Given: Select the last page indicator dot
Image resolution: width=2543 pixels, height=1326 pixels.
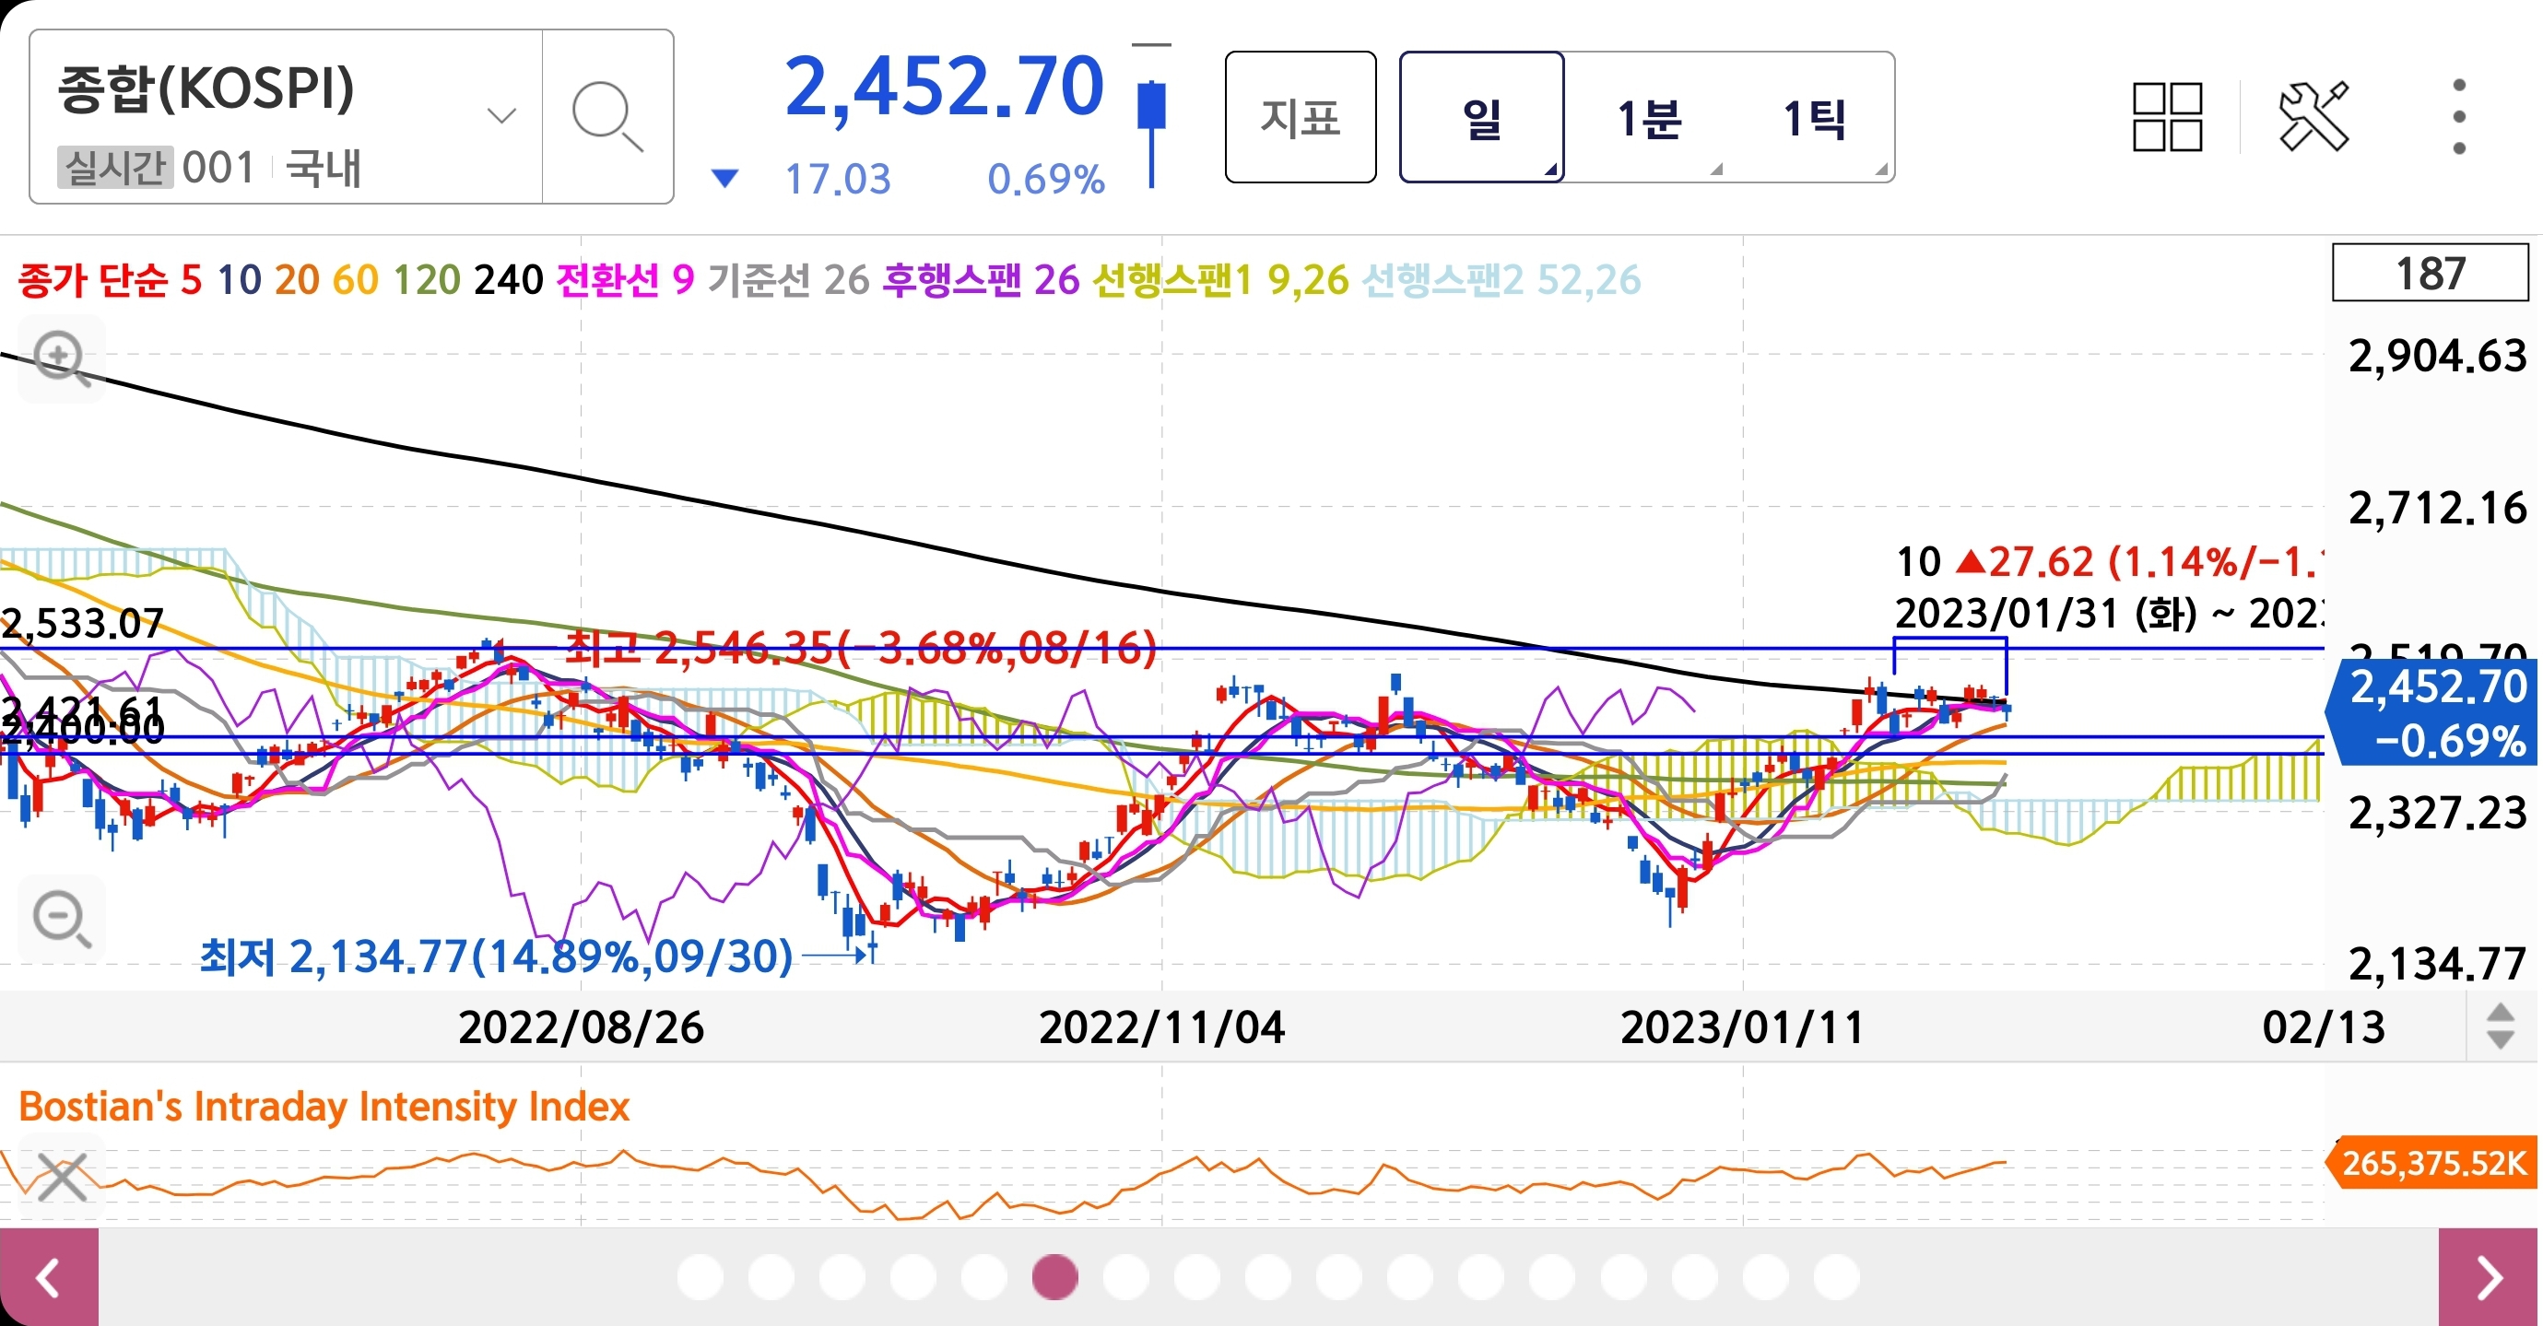Looking at the screenshot, I should pyautogui.click(x=1835, y=1276).
